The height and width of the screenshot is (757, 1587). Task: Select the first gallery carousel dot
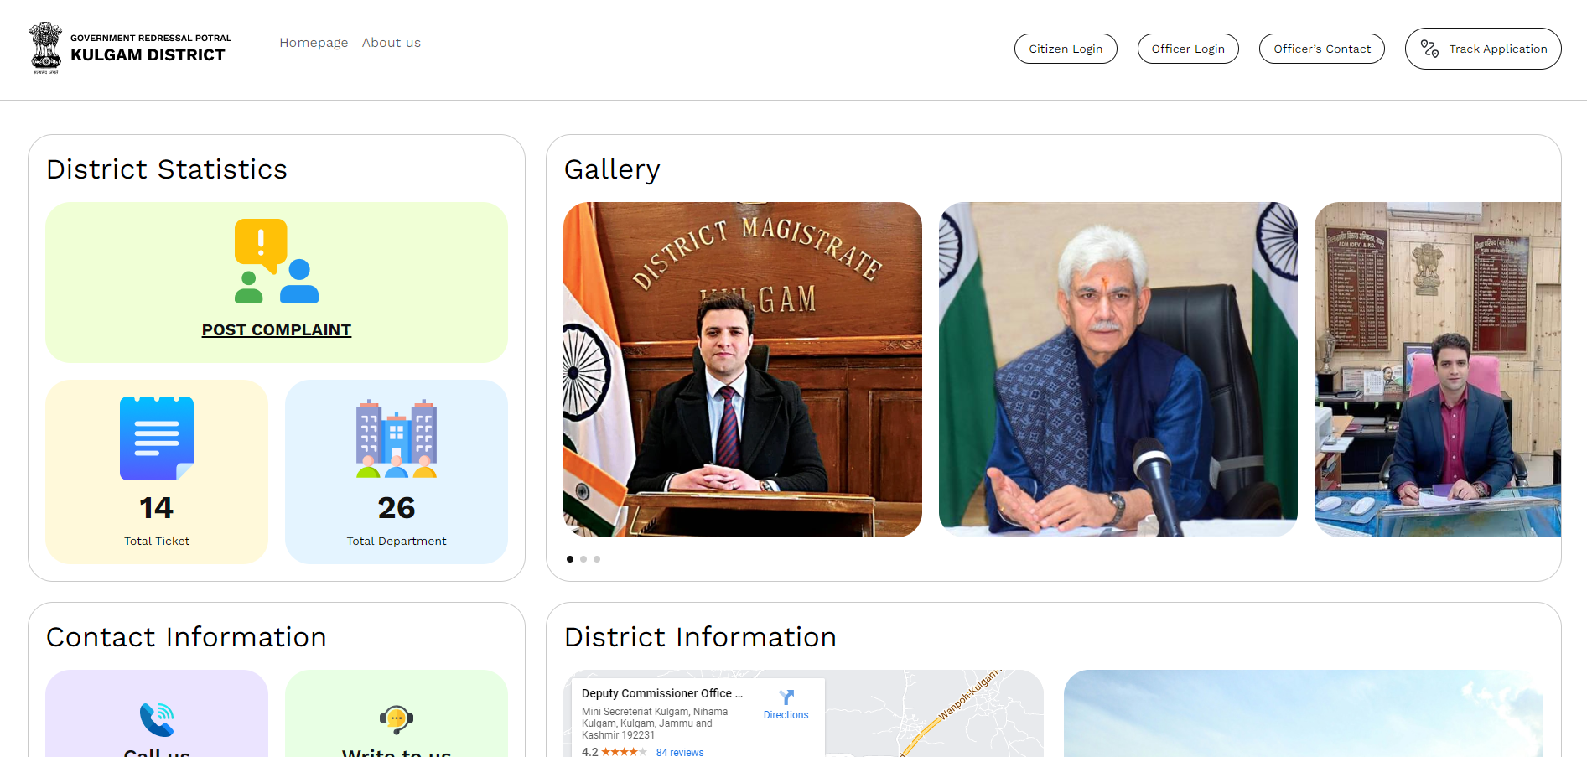pyautogui.click(x=570, y=559)
